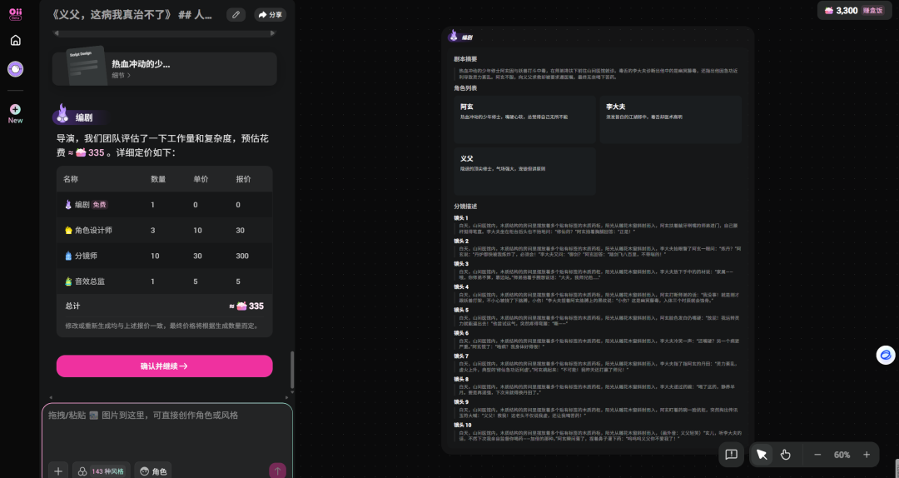Click the 音效总监 table row

point(165,281)
